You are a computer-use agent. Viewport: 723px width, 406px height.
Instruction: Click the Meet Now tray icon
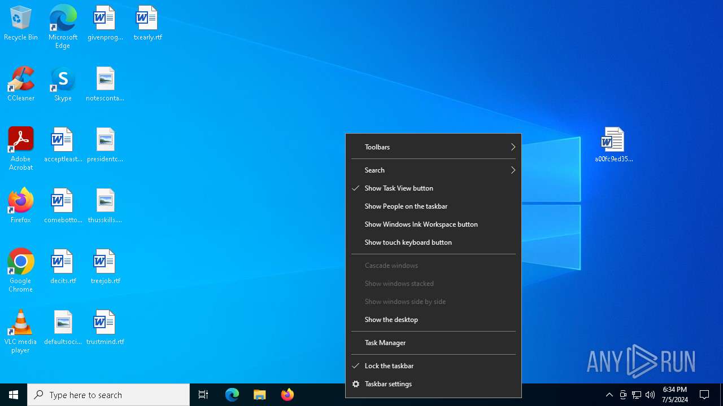point(623,395)
